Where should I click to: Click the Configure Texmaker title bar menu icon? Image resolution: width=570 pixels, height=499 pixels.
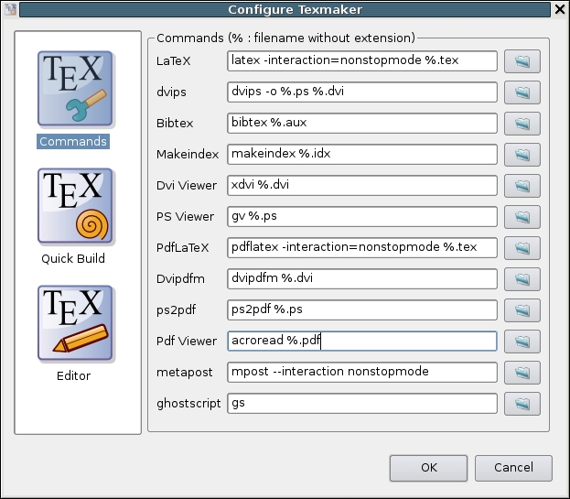pos(10,9)
